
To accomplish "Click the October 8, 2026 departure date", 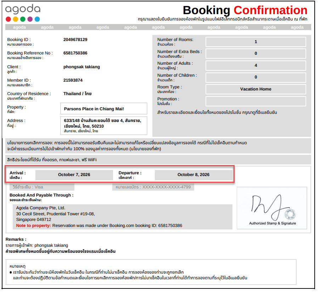I will click(193, 175).
